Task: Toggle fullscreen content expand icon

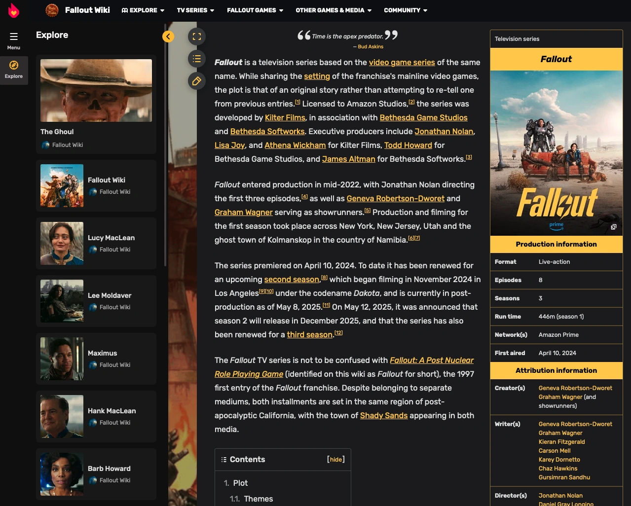Action: coord(197,36)
